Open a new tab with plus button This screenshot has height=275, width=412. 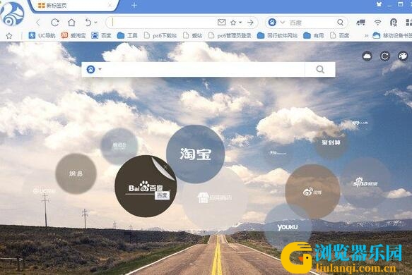134,5
